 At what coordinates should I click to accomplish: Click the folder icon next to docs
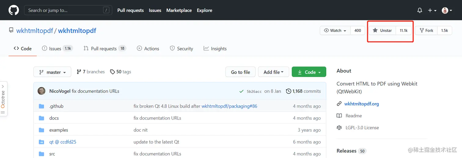[x=42, y=118]
